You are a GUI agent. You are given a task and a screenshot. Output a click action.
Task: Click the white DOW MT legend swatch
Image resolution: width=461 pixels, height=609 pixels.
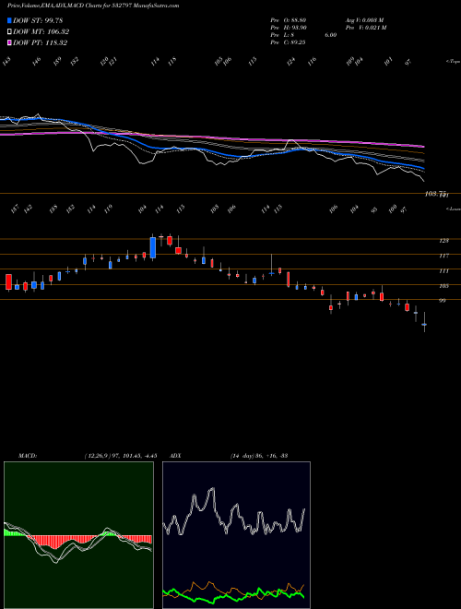pos(9,31)
